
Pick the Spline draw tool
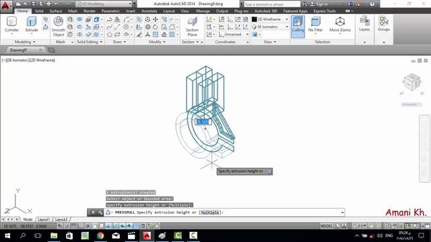(x=109, y=27)
